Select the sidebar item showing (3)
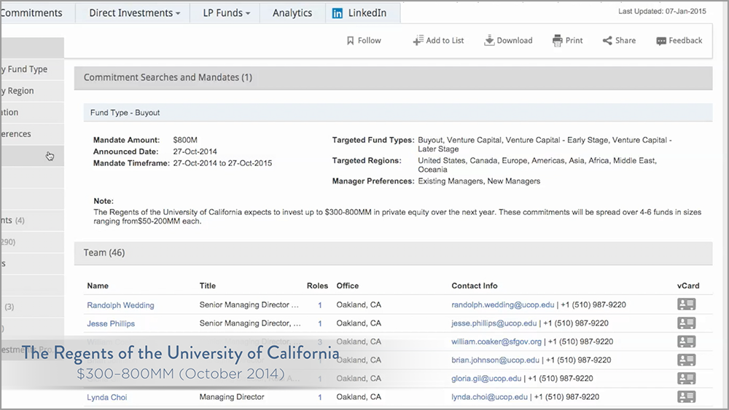 [x=31, y=307]
